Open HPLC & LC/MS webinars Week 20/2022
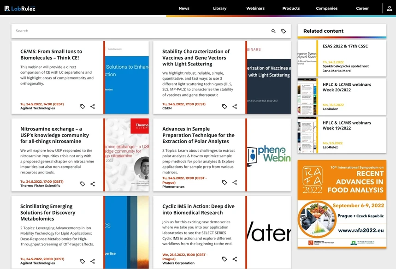The image size is (396, 269). (x=342, y=96)
